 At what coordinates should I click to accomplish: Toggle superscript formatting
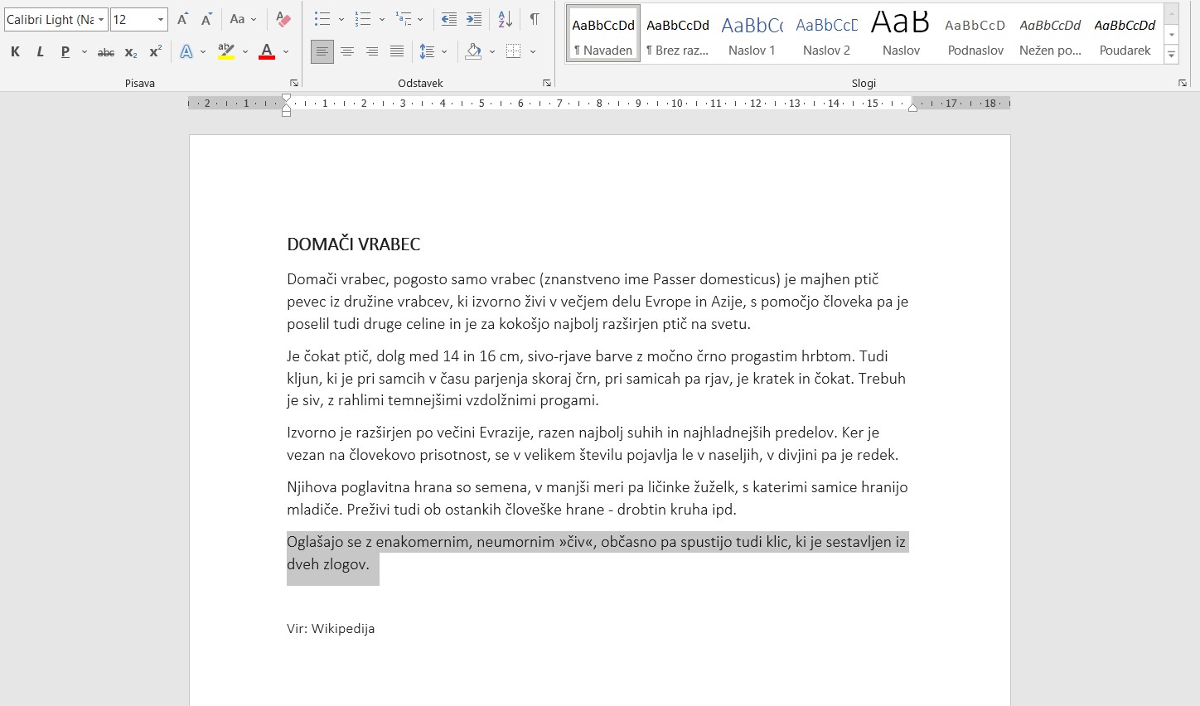pyautogui.click(x=156, y=52)
